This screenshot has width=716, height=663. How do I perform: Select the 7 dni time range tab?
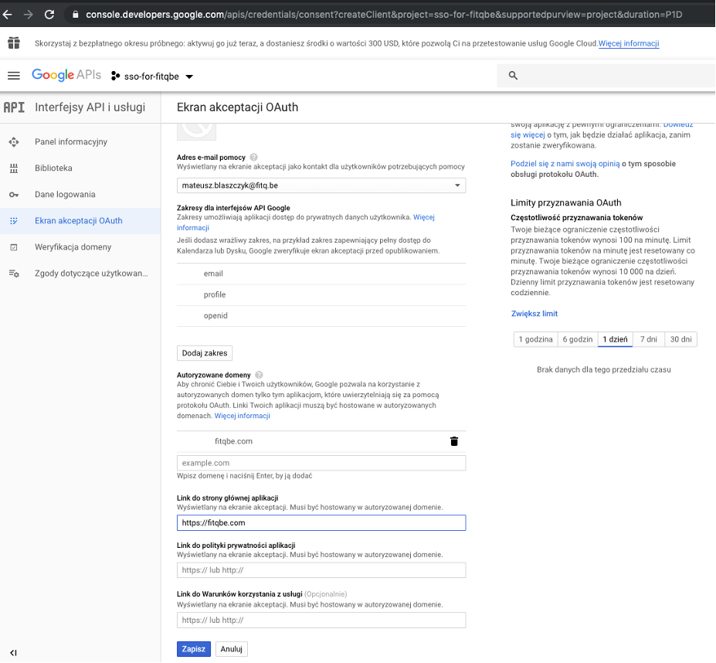point(649,339)
